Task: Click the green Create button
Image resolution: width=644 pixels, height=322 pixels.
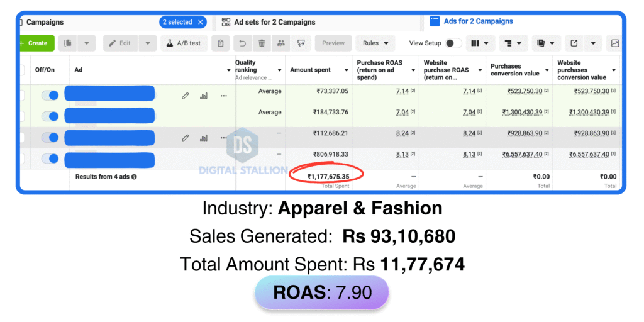Action: pos(37,43)
